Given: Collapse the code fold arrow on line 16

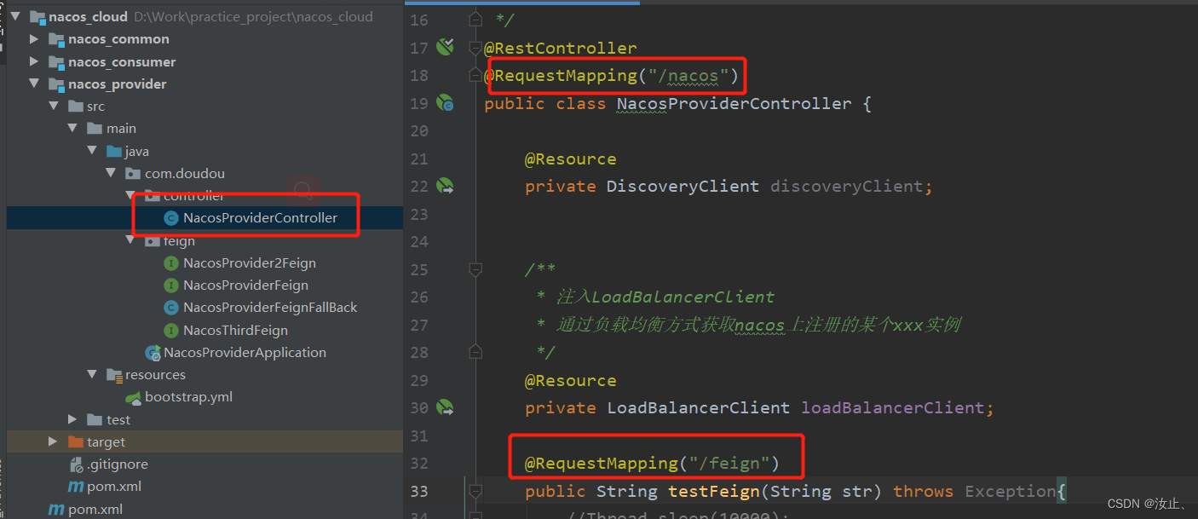Looking at the screenshot, I should (x=475, y=18).
